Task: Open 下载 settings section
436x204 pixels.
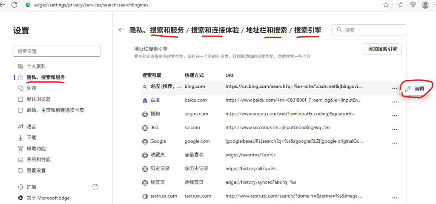Action: pos(32,138)
